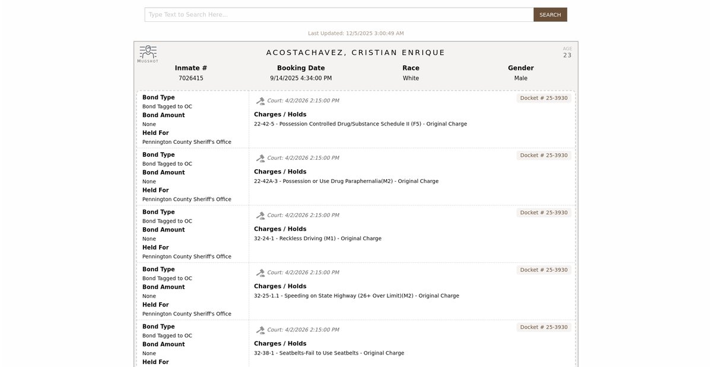Select inmate name Acostachavez, Cristian Enrique heading

tap(355, 53)
